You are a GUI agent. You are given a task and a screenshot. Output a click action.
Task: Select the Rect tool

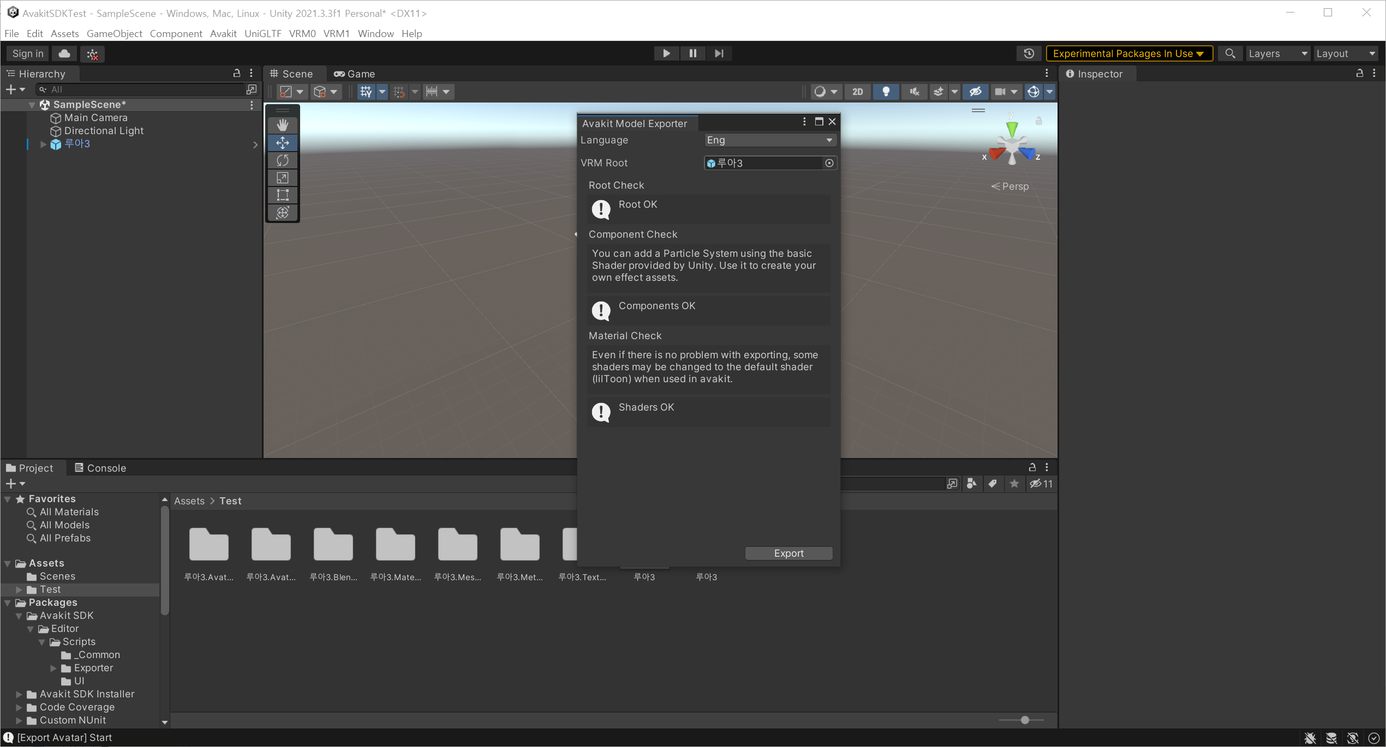[x=282, y=195]
